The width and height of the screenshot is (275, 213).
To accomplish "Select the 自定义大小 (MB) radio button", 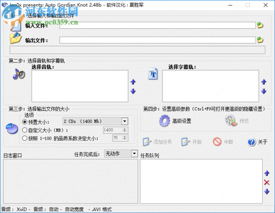I will (25, 130).
